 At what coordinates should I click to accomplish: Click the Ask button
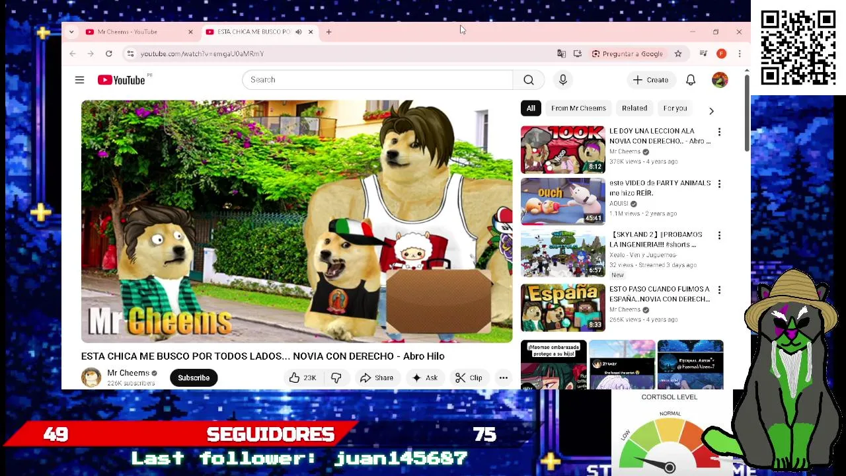[x=424, y=377]
